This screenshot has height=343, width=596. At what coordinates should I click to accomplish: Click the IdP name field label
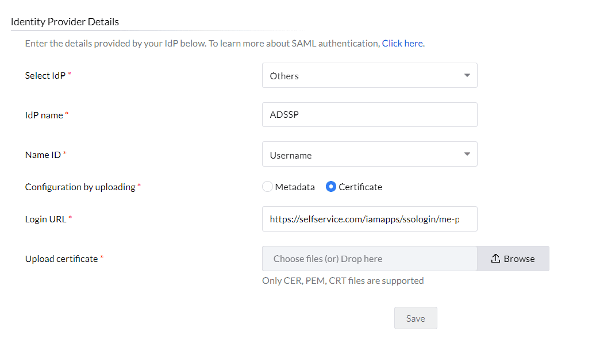coord(44,115)
